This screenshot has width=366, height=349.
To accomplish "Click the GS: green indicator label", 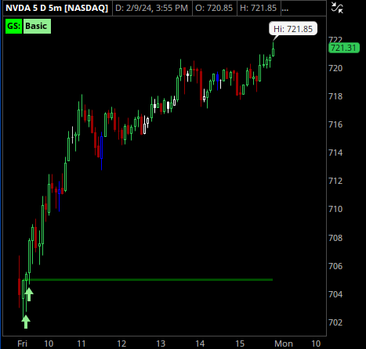I will 14,26.
